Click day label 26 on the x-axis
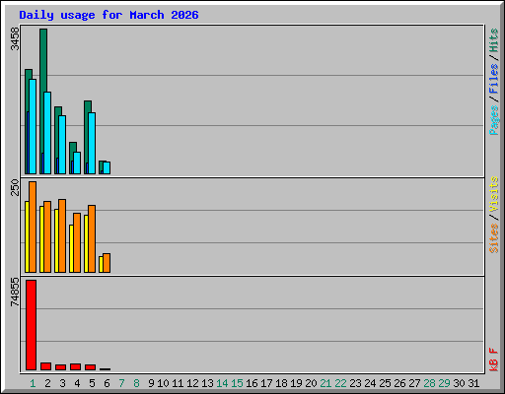The height and width of the screenshot is (394, 505). (399, 383)
